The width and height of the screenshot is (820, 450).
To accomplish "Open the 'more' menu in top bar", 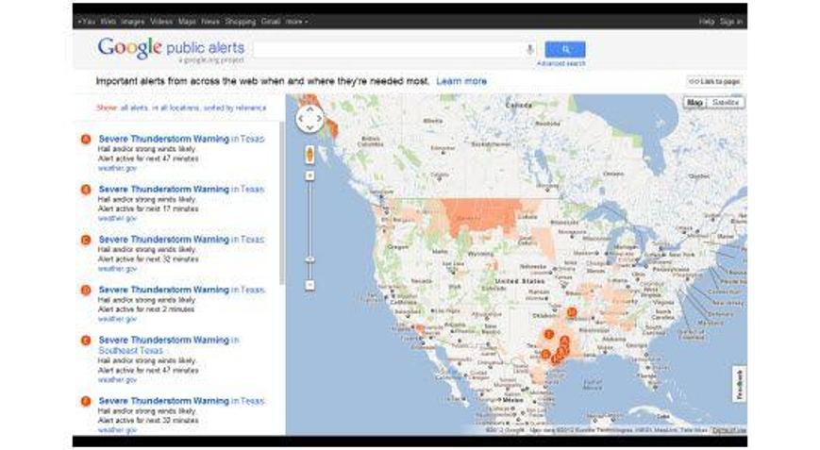I will pos(296,21).
